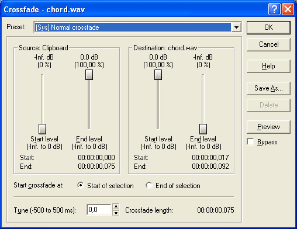Confirm with the OK button
The height and width of the screenshot is (229, 297).
click(x=268, y=27)
